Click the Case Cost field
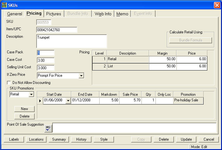This screenshot has height=150, width=222. 46,60
